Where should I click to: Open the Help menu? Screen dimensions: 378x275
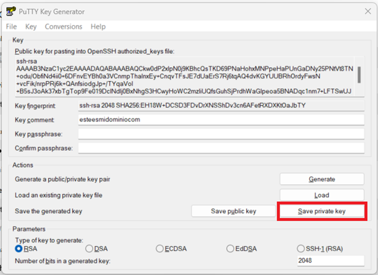pos(98,27)
